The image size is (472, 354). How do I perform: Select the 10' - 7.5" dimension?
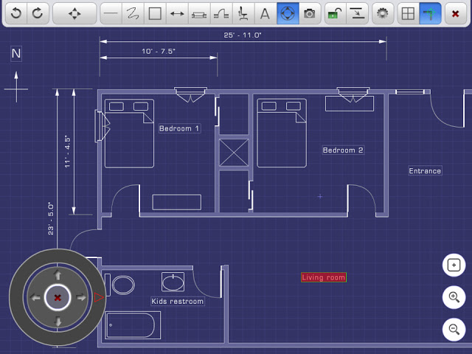coord(159,51)
